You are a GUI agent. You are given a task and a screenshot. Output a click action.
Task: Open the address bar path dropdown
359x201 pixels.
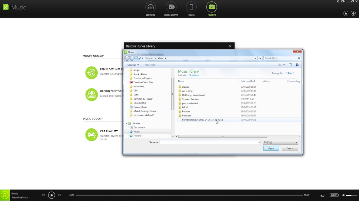point(256,58)
